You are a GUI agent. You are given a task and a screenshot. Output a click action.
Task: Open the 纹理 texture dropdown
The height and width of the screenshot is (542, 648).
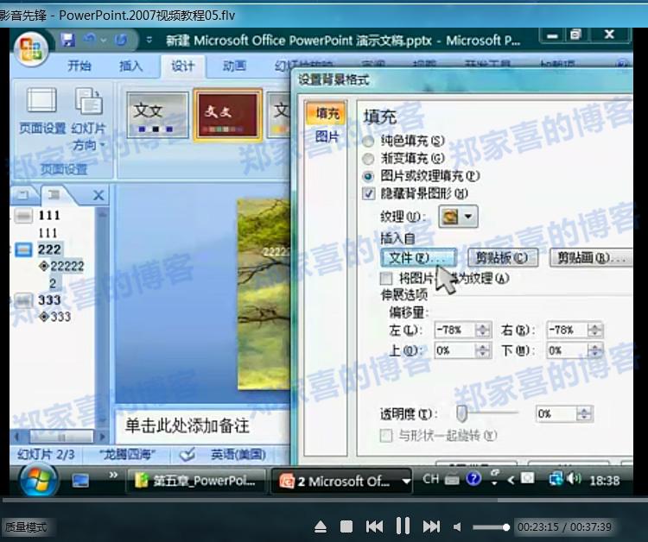pos(458,217)
